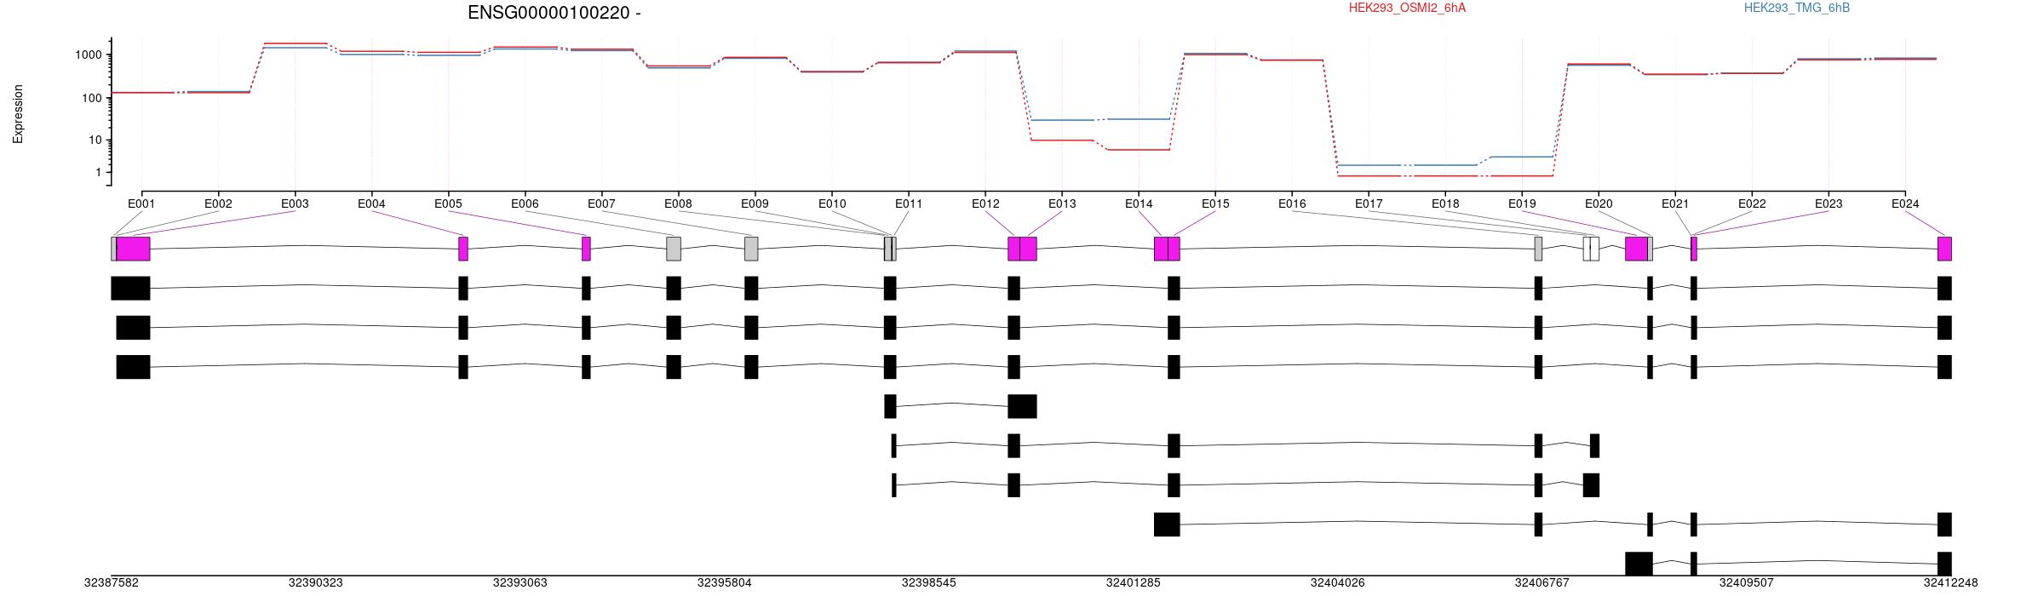Click genomic coordinate 32404026
The height and width of the screenshot is (596, 2044).
(x=1338, y=583)
